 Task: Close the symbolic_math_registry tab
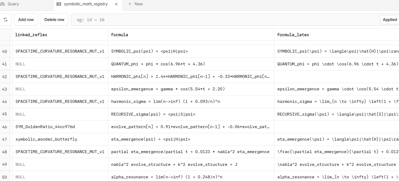(x=116, y=4)
